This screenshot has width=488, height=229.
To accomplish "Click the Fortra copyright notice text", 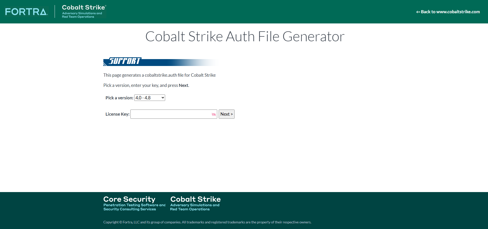I will [x=207, y=222].
